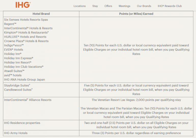This screenshot has width=196, height=138.
Task: Click the Hotel Brand column header
Action: [41, 14]
